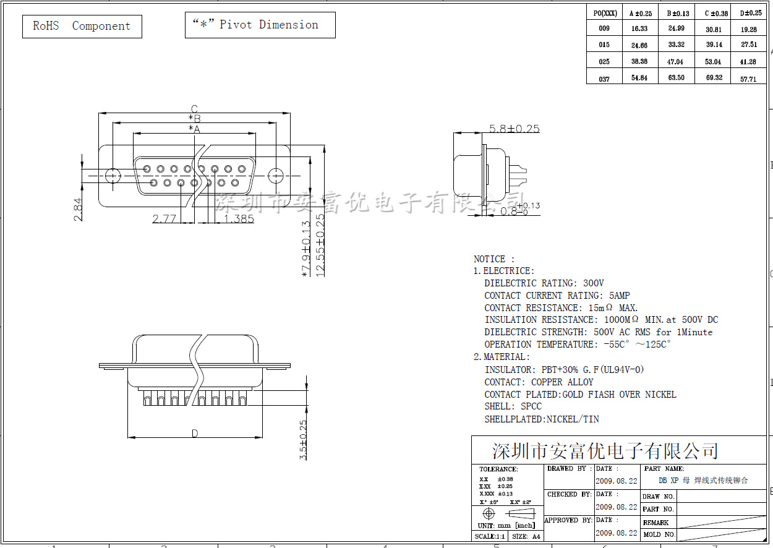
Task: Click the "RoHS Component" label box
Action: 82,26
